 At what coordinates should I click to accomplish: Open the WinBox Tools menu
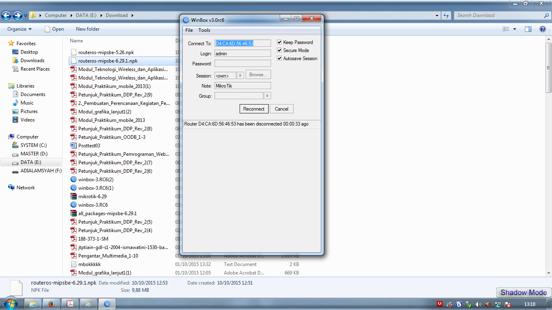(x=204, y=30)
